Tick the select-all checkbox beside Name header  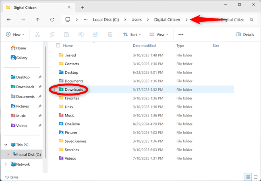[58, 45]
